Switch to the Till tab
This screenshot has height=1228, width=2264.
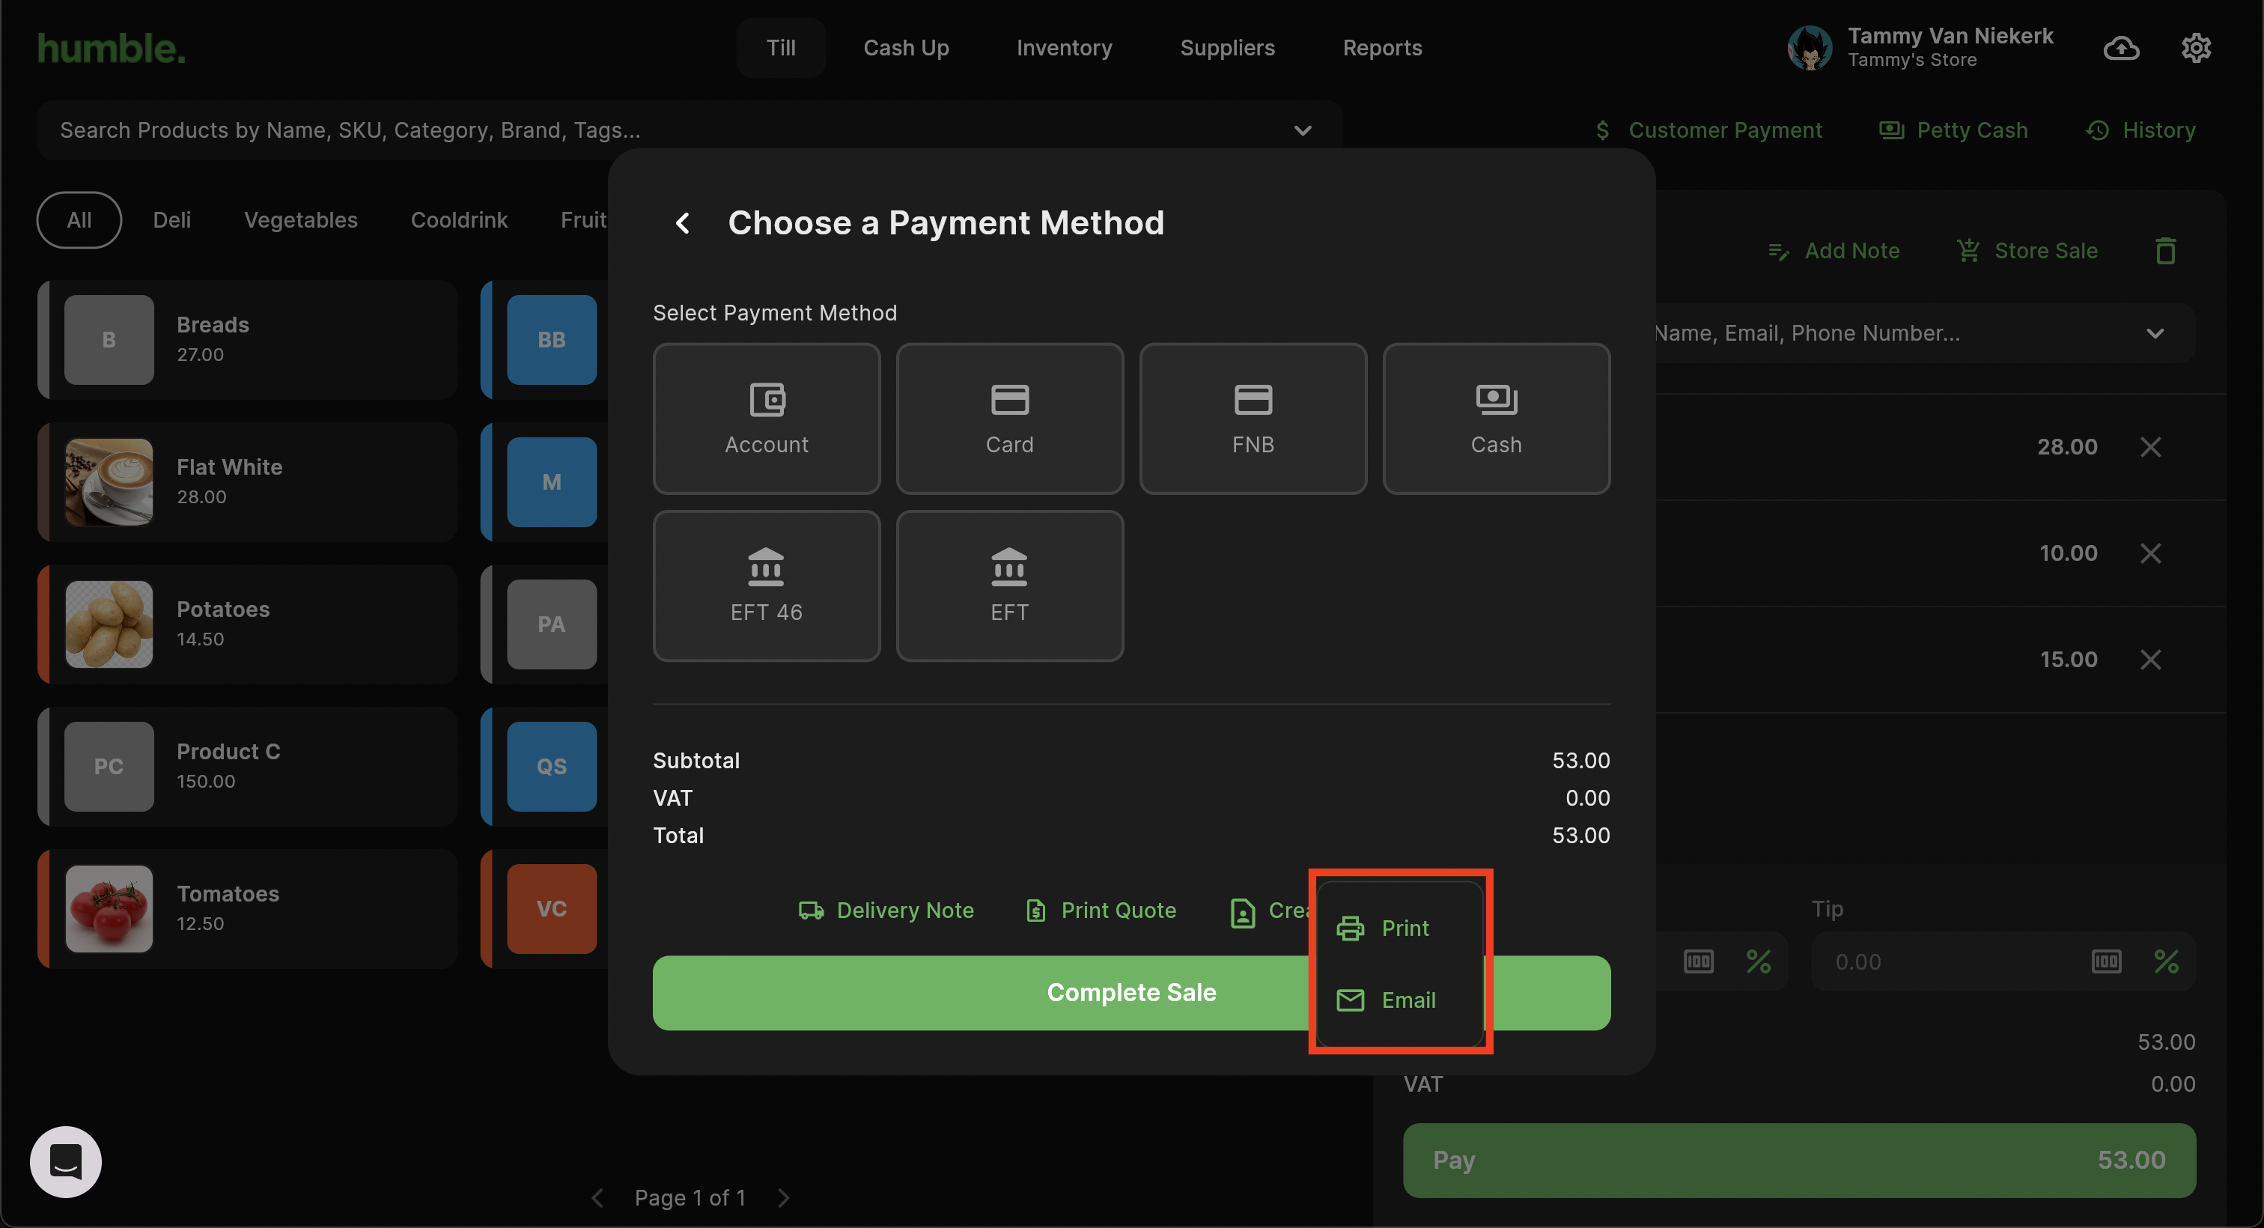(780, 47)
